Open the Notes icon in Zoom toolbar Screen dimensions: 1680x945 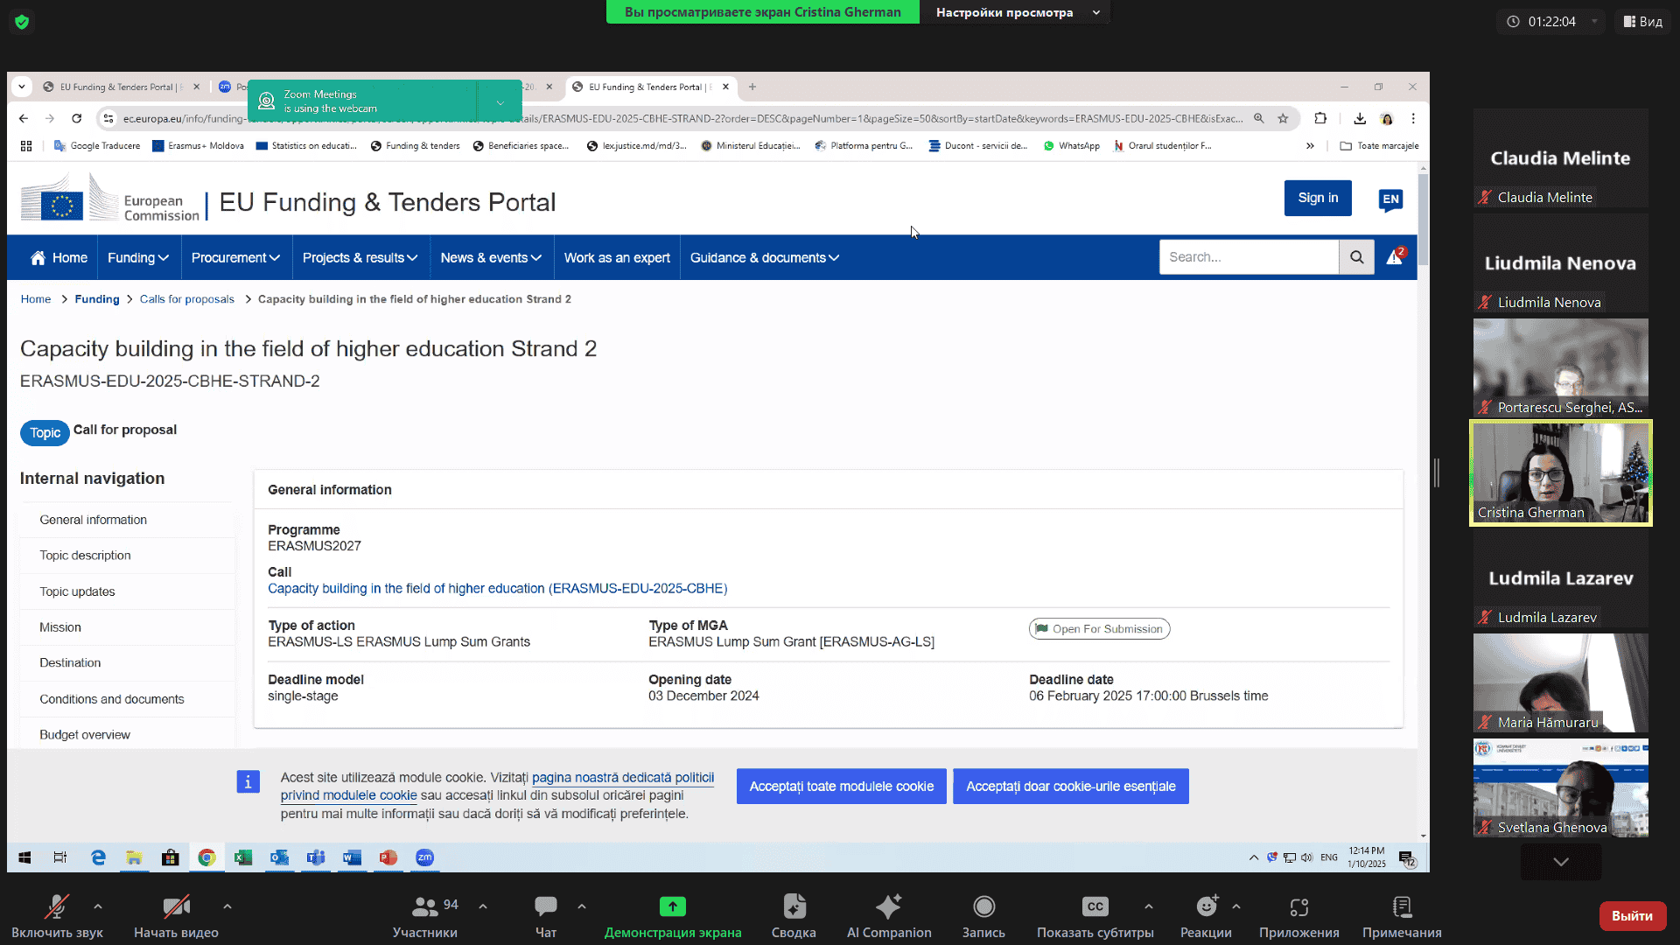1402,906
